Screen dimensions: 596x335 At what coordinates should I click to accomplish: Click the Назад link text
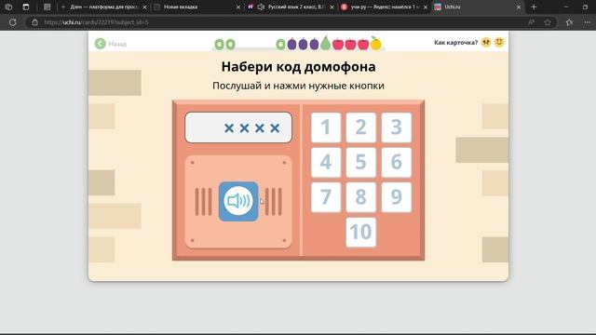117,44
